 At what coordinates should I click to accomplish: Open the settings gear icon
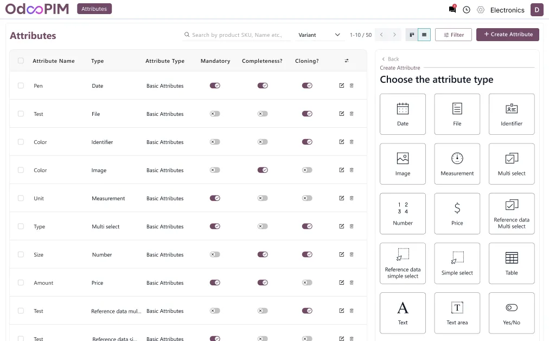click(481, 10)
